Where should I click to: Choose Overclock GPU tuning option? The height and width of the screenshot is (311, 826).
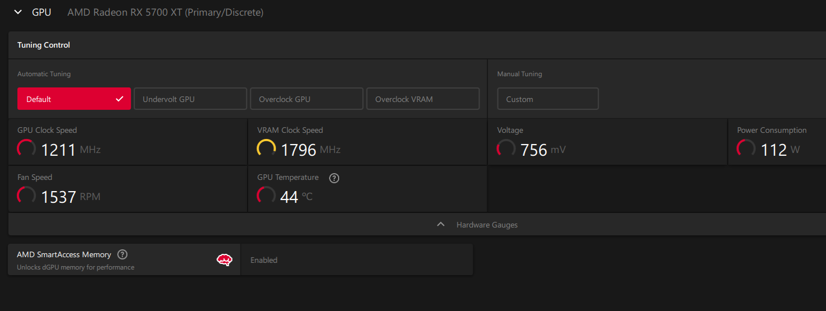point(307,99)
